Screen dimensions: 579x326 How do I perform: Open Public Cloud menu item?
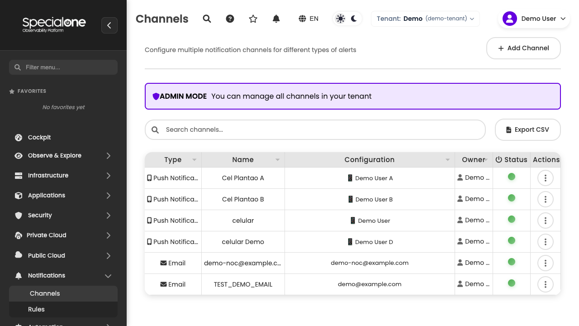[47, 255]
